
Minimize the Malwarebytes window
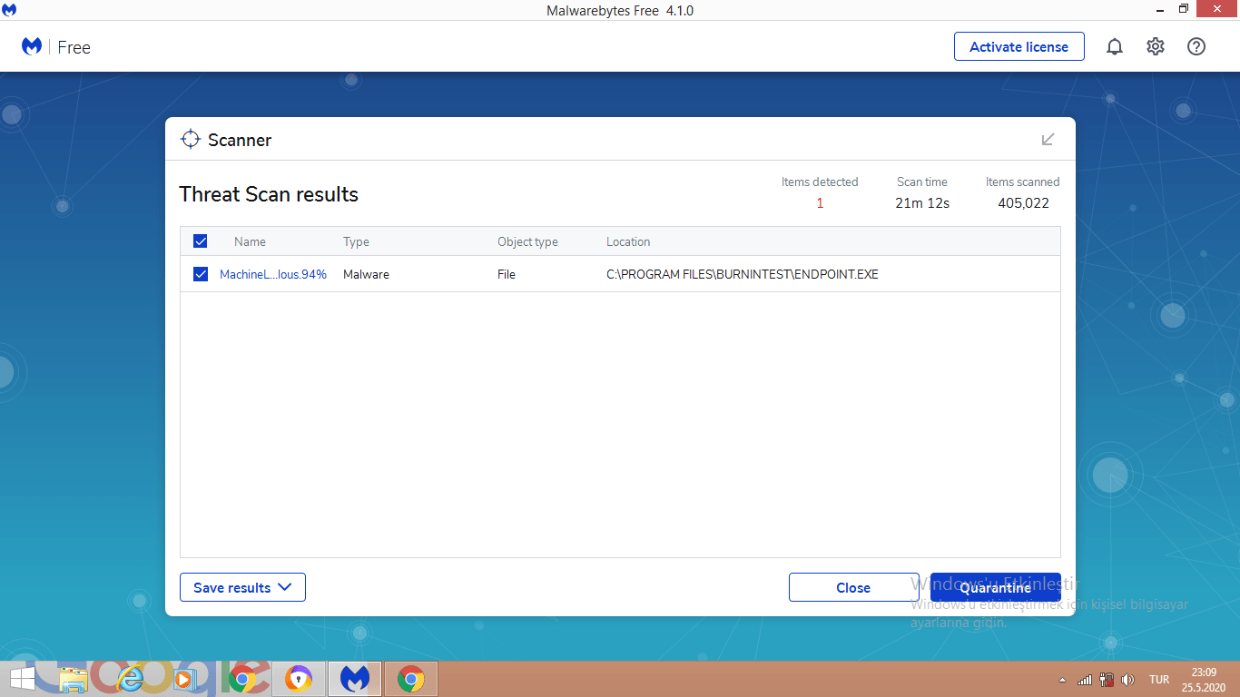click(x=1158, y=10)
